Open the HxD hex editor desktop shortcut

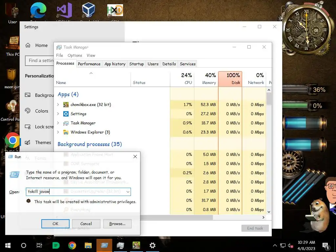[x=115, y=10]
